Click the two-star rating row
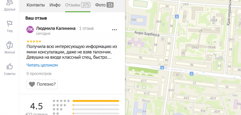 point(86,113)
